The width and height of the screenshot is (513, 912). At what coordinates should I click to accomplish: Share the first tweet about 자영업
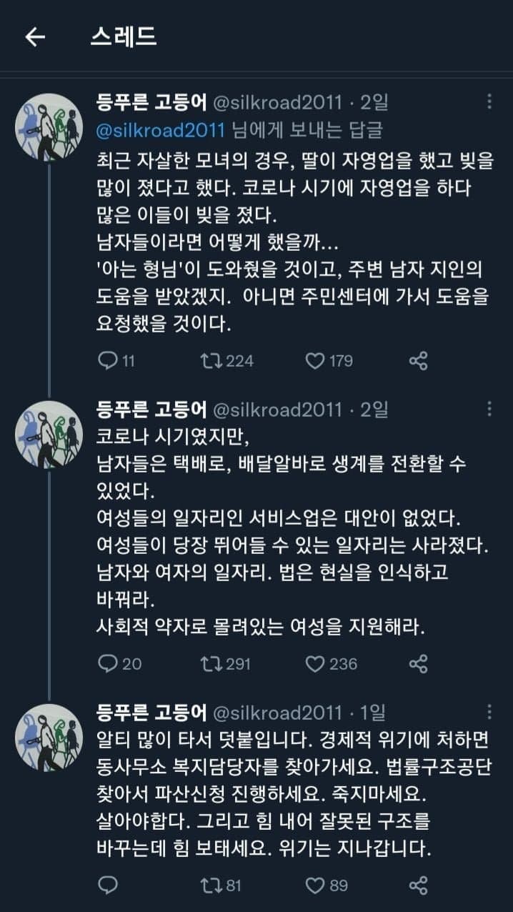pyautogui.click(x=418, y=361)
